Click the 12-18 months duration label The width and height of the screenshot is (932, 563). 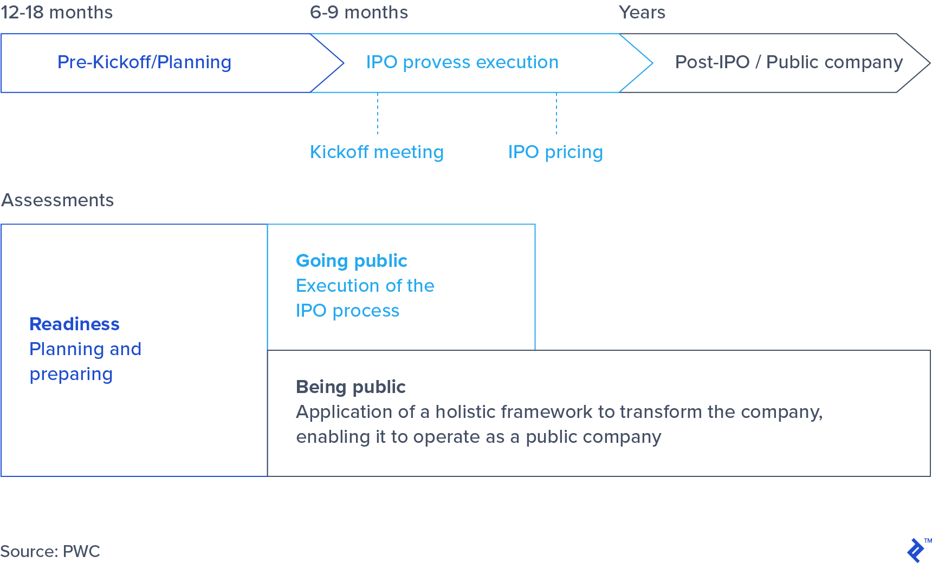pos(57,12)
